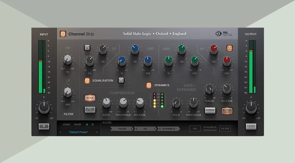Click the version number v6.0.282
The height and width of the screenshot is (163, 295).
tap(107, 122)
